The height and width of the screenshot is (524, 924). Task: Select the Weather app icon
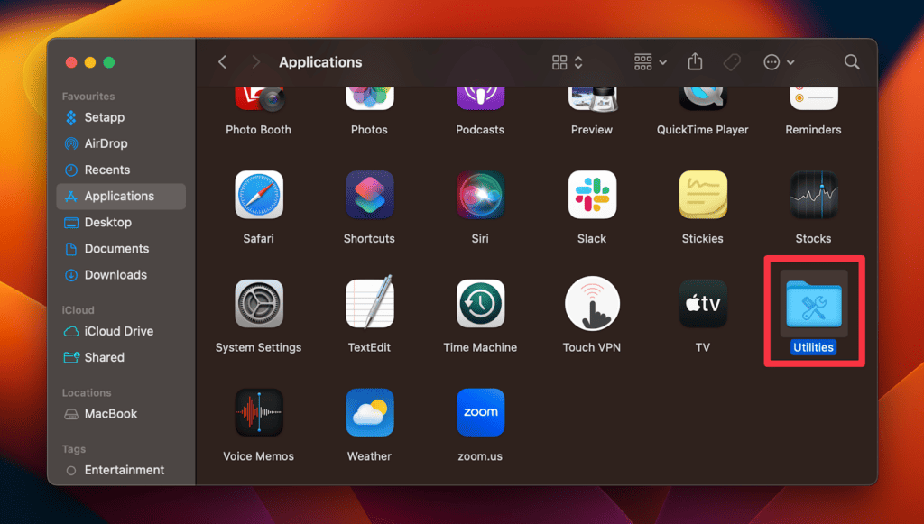coord(369,413)
